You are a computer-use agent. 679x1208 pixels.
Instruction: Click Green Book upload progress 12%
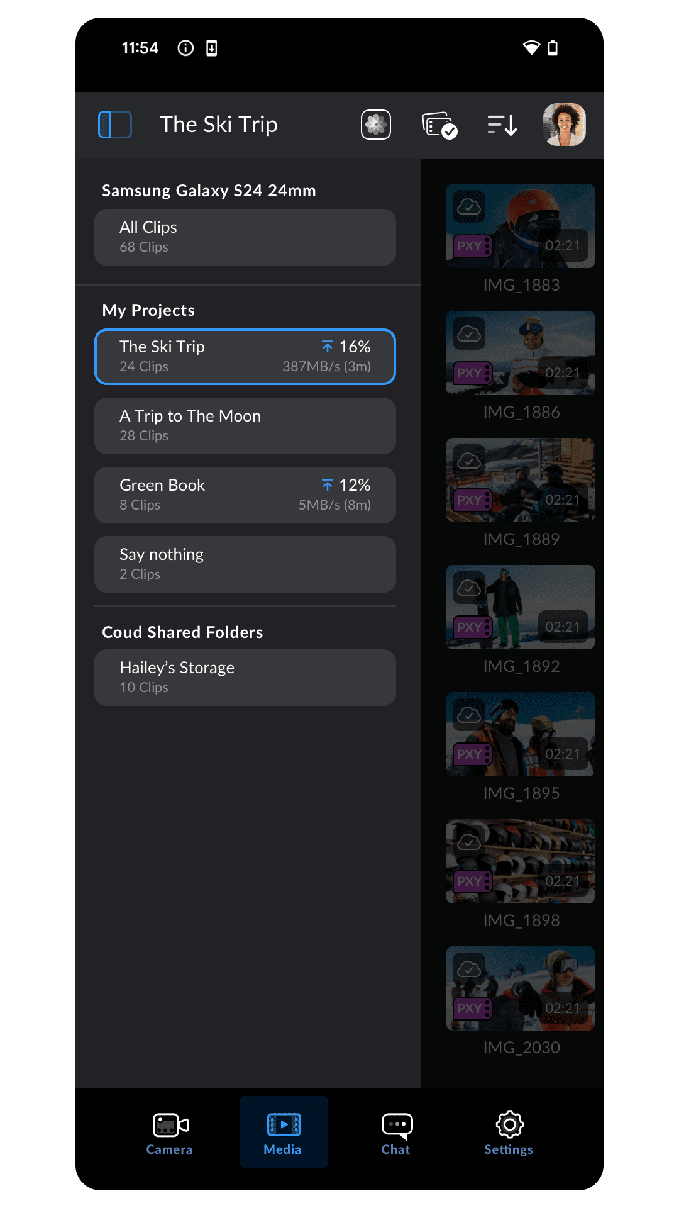click(346, 485)
